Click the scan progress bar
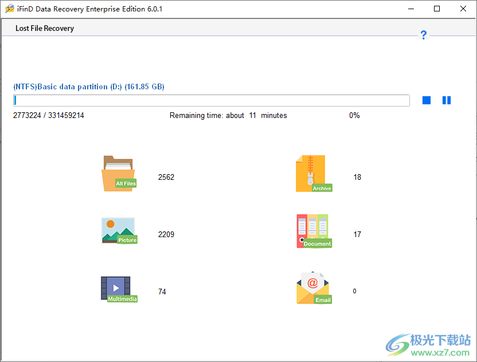 pyautogui.click(x=212, y=100)
